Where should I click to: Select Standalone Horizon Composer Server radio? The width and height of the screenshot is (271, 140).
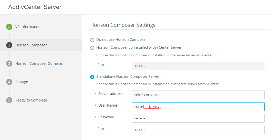click(92, 77)
